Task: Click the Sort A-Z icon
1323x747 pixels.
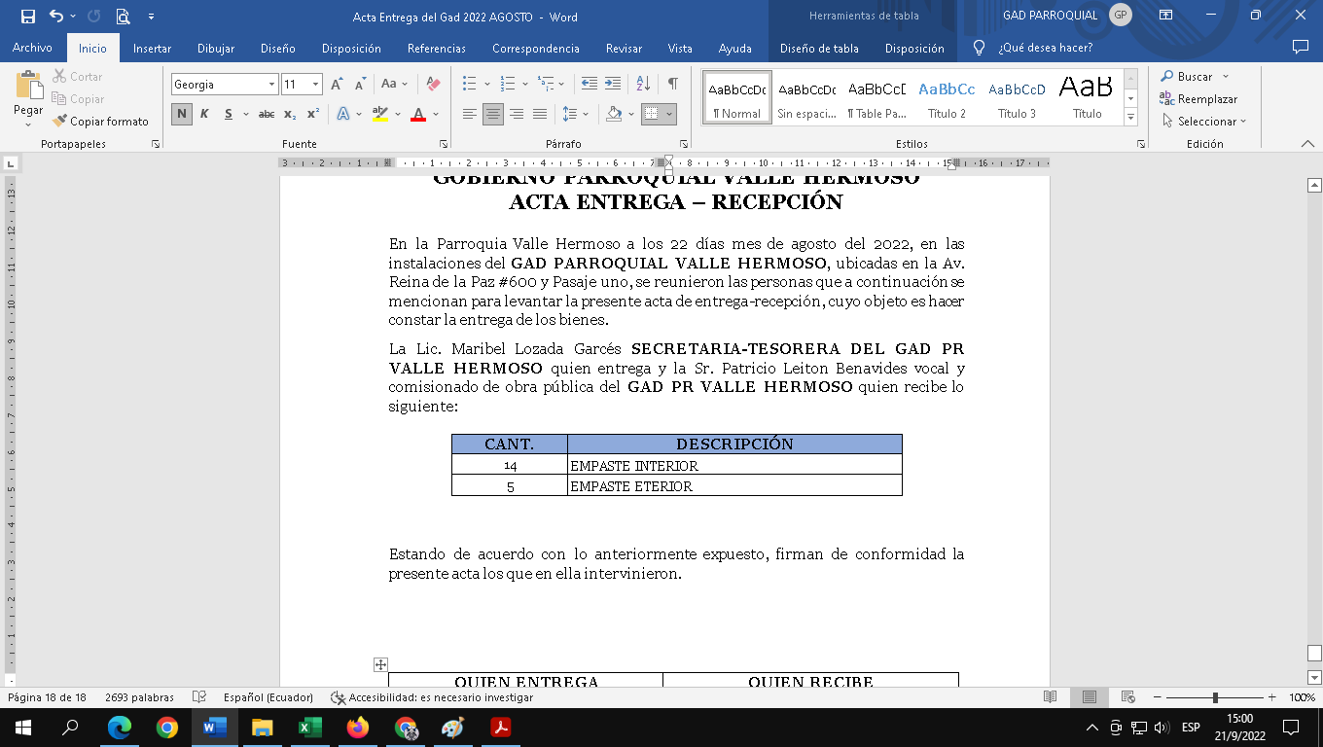Action: pyautogui.click(x=643, y=85)
